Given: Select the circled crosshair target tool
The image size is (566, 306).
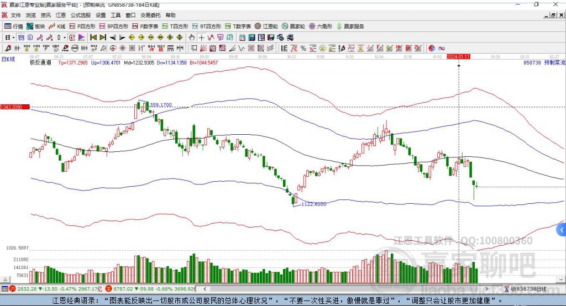Looking at the screenshot, I should [x=113, y=48].
